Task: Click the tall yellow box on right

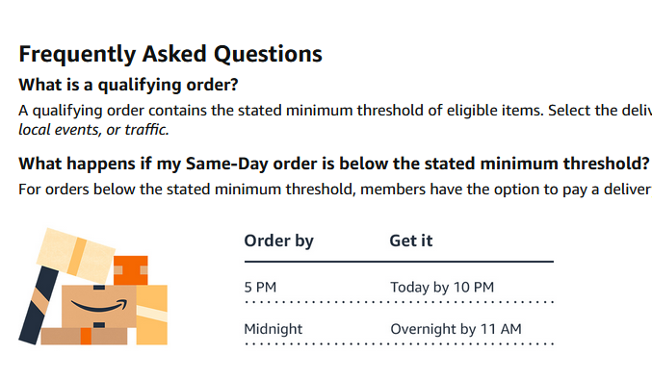Action: (x=152, y=315)
